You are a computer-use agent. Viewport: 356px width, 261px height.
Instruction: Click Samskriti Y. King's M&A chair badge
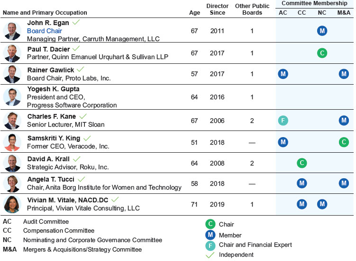click(x=344, y=142)
